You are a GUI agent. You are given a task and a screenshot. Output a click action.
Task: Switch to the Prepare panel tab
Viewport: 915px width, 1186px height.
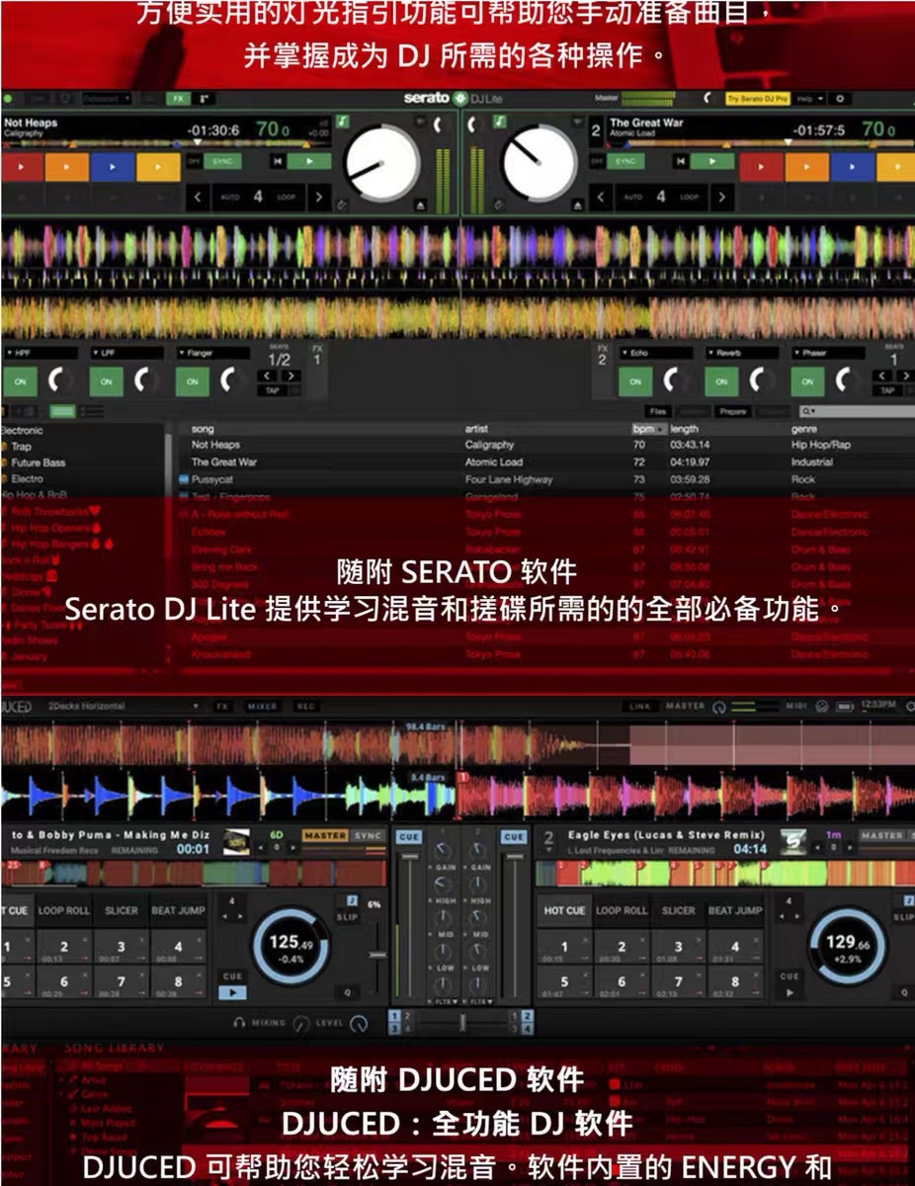tap(733, 411)
